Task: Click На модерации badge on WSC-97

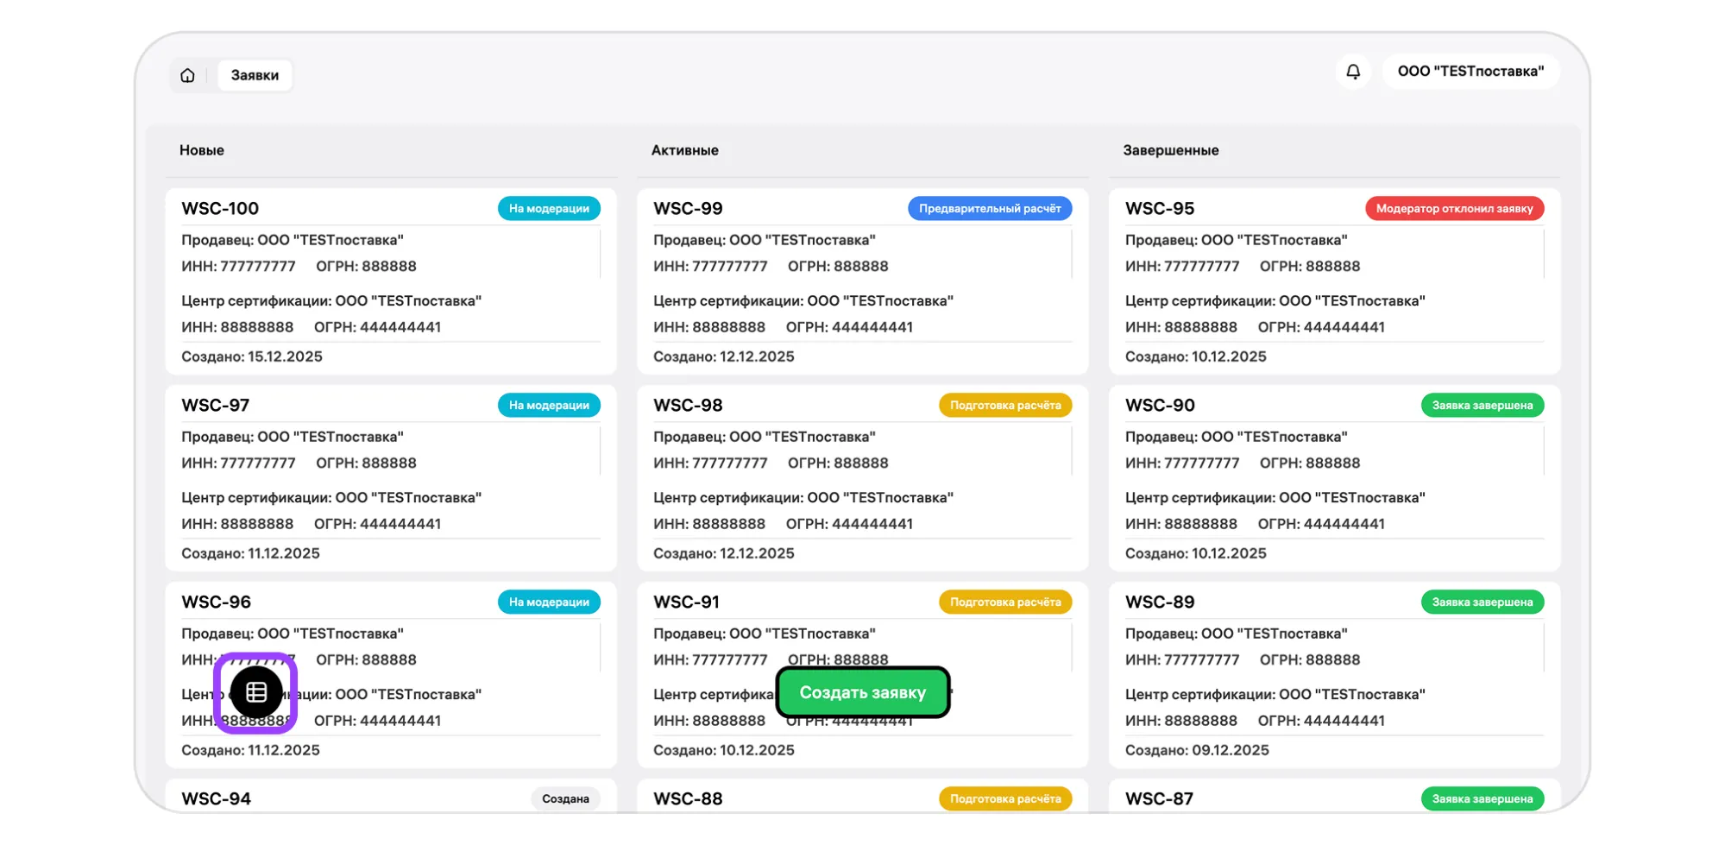Action: tap(549, 406)
